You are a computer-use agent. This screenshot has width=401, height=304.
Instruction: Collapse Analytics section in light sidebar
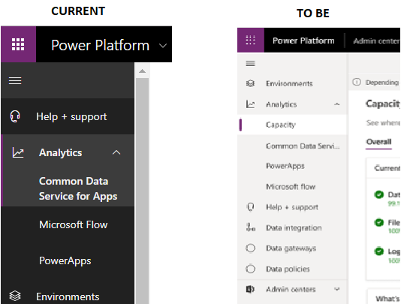click(x=337, y=104)
